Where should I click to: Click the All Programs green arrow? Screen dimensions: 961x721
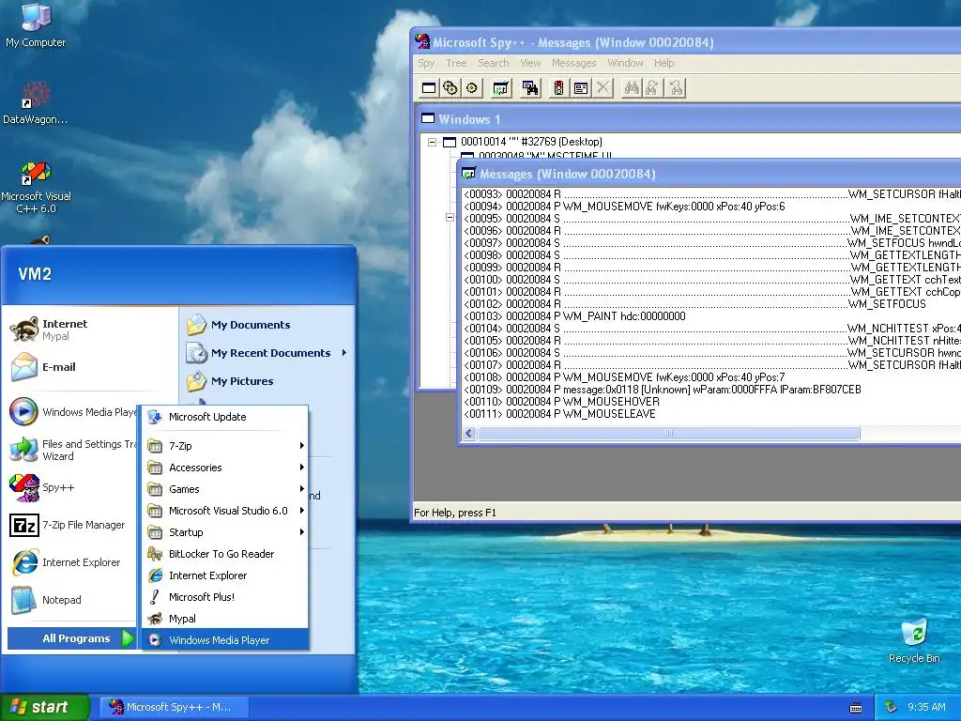tap(128, 638)
